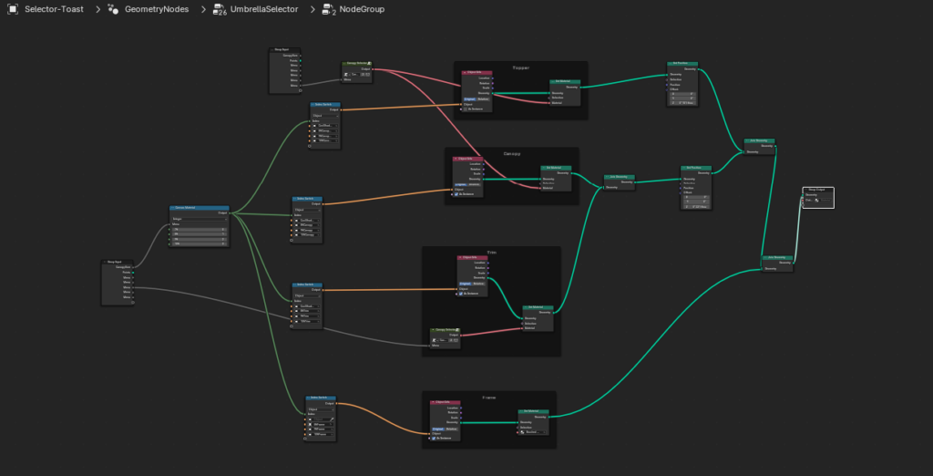Click the Frame frame title
The height and width of the screenshot is (476, 933).
click(x=489, y=397)
